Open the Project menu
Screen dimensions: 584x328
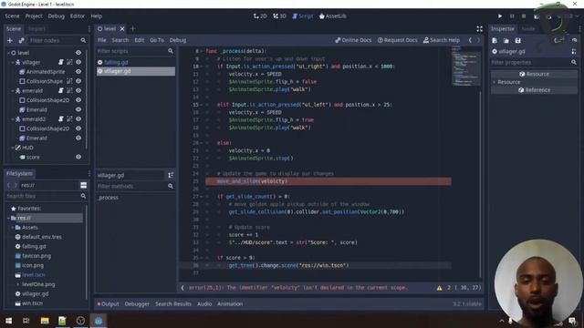(x=34, y=16)
